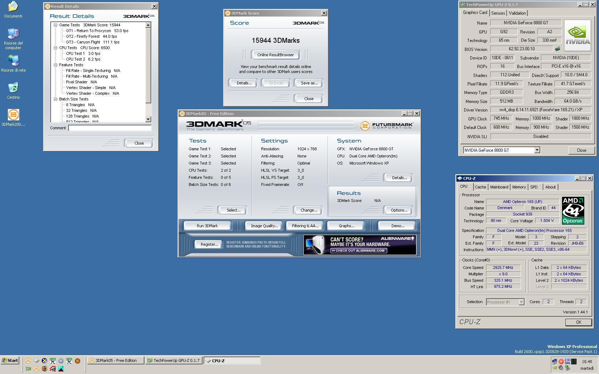Open the Mainboard tab in CPU-Z
Viewport: 599px width, 374px height.
[x=499, y=187]
